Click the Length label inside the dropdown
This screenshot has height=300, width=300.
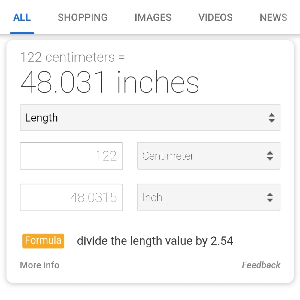pyautogui.click(x=41, y=118)
